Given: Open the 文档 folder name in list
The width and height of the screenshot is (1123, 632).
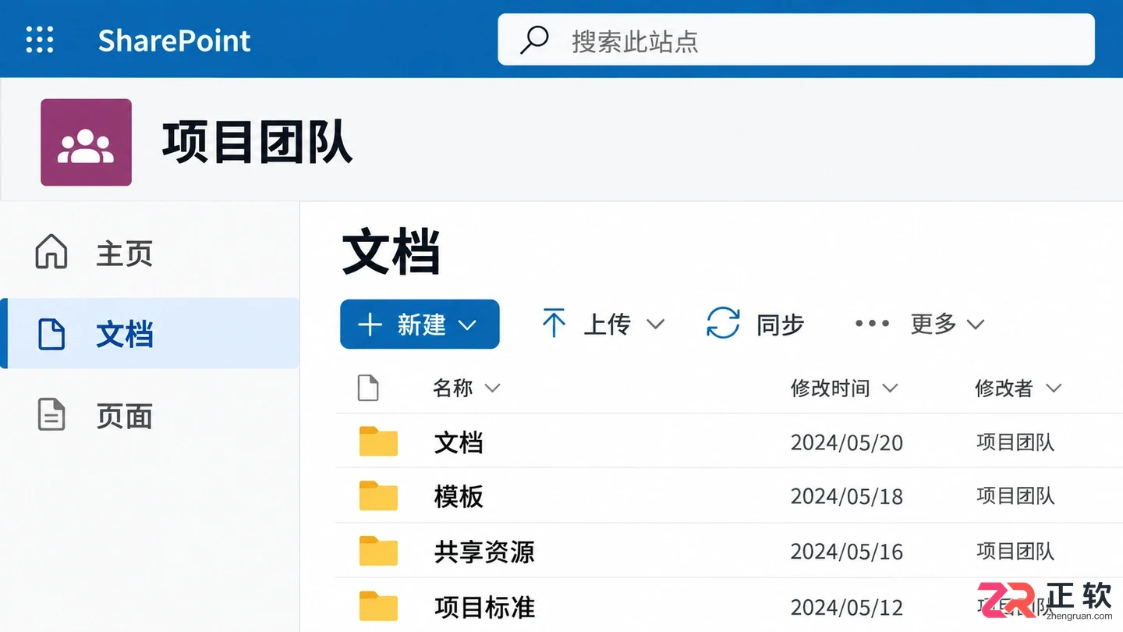Looking at the screenshot, I should point(459,442).
